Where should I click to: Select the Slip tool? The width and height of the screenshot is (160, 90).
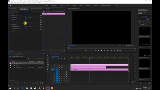click(48, 64)
